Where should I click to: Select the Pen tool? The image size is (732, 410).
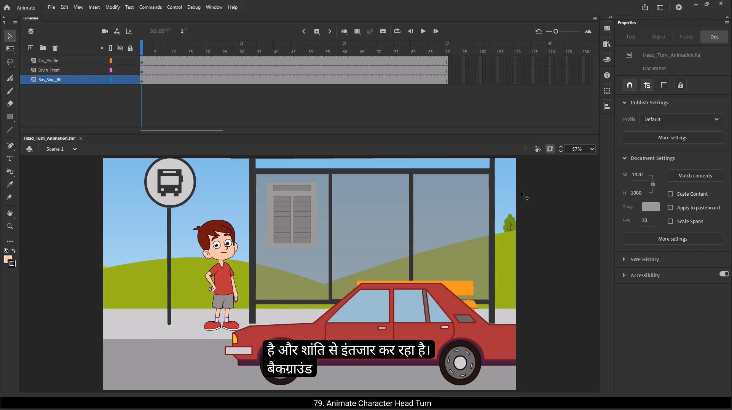[10, 145]
